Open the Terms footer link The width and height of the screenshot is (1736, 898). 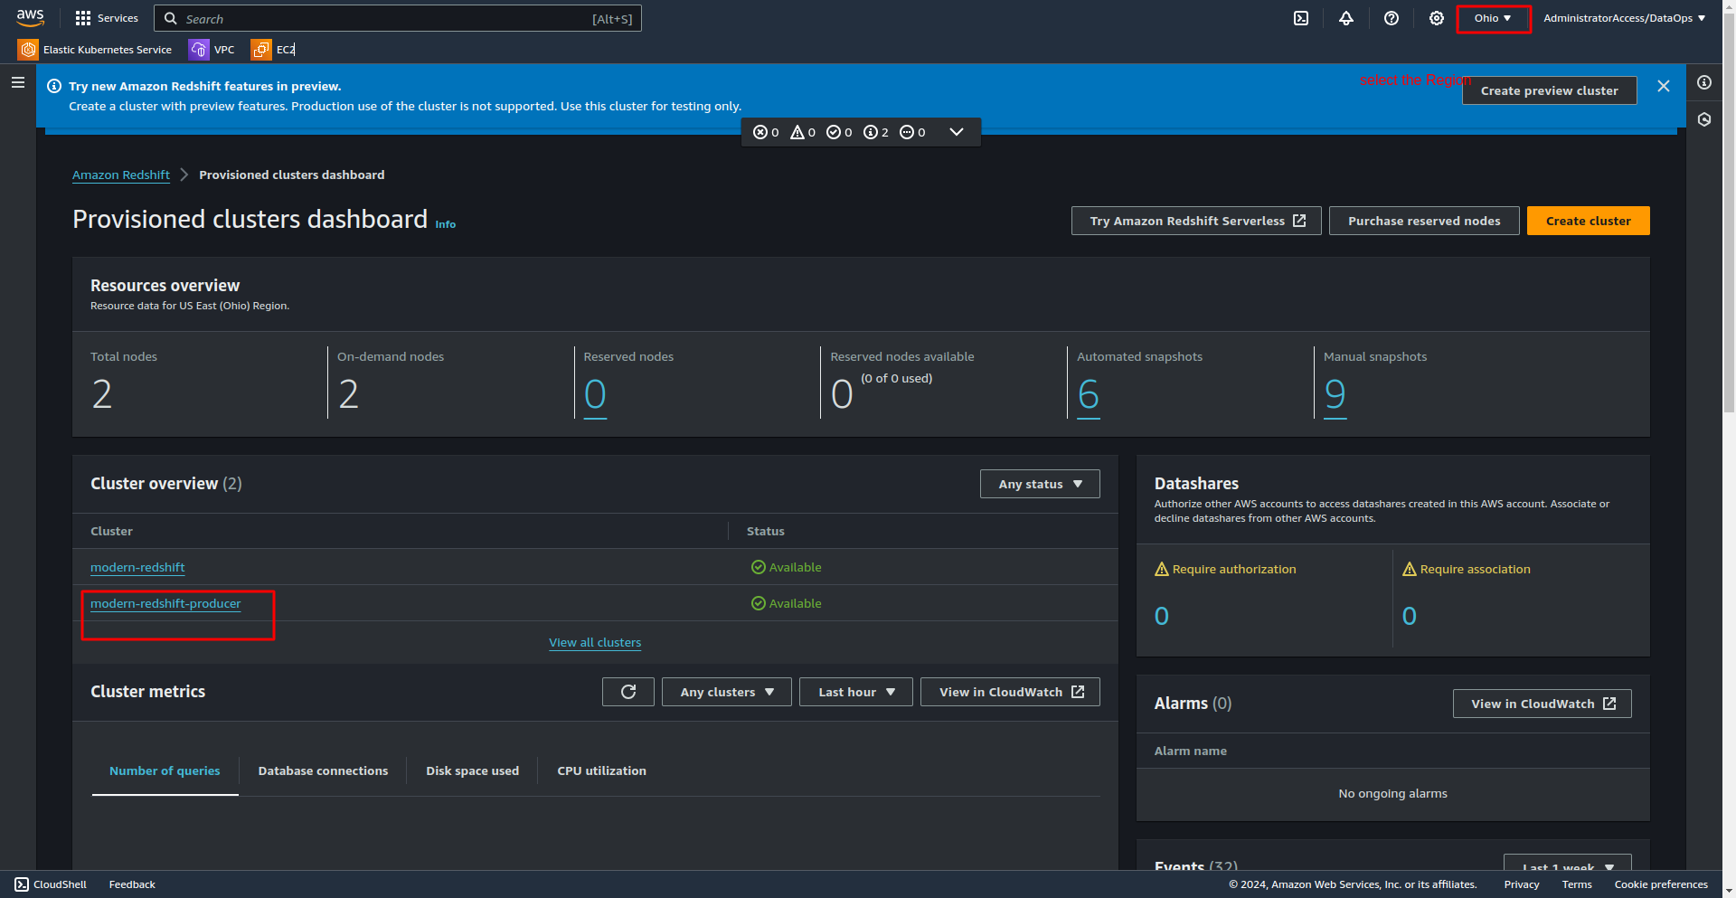pyautogui.click(x=1577, y=884)
